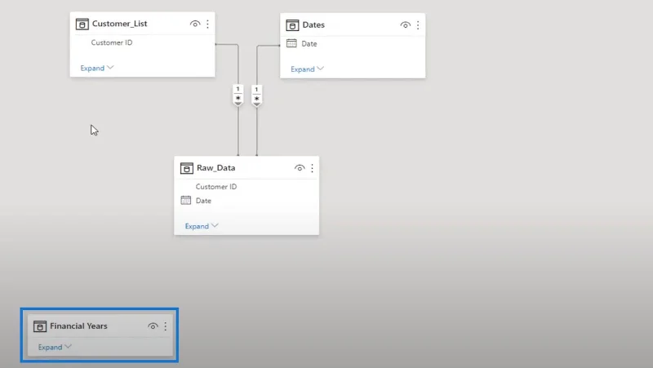Viewport: 653px width, 368px height.
Task: Select Customer ID field in Raw_Data
Action: click(x=216, y=187)
